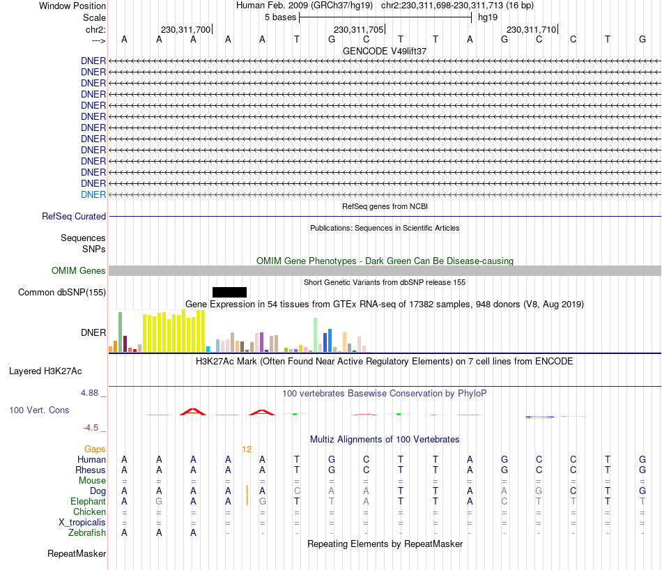Viewport: 662px width, 570px height.
Task: Click the OMIM Genes track label
Action: [79, 270]
